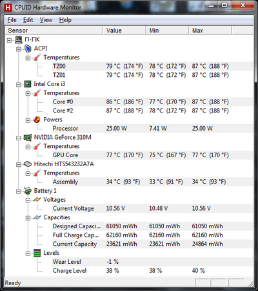Collapse the Capacities branch

click(x=28, y=218)
